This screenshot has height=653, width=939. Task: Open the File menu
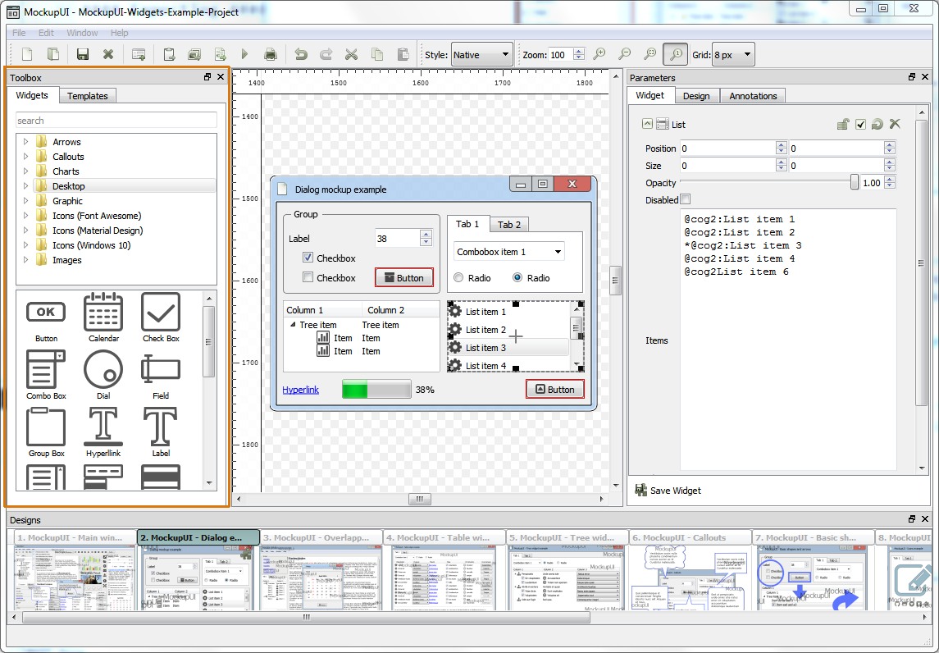pyautogui.click(x=19, y=32)
